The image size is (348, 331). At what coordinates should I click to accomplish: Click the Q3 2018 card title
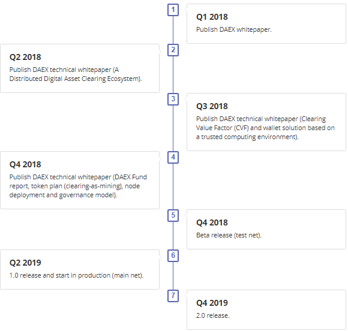click(212, 106)
